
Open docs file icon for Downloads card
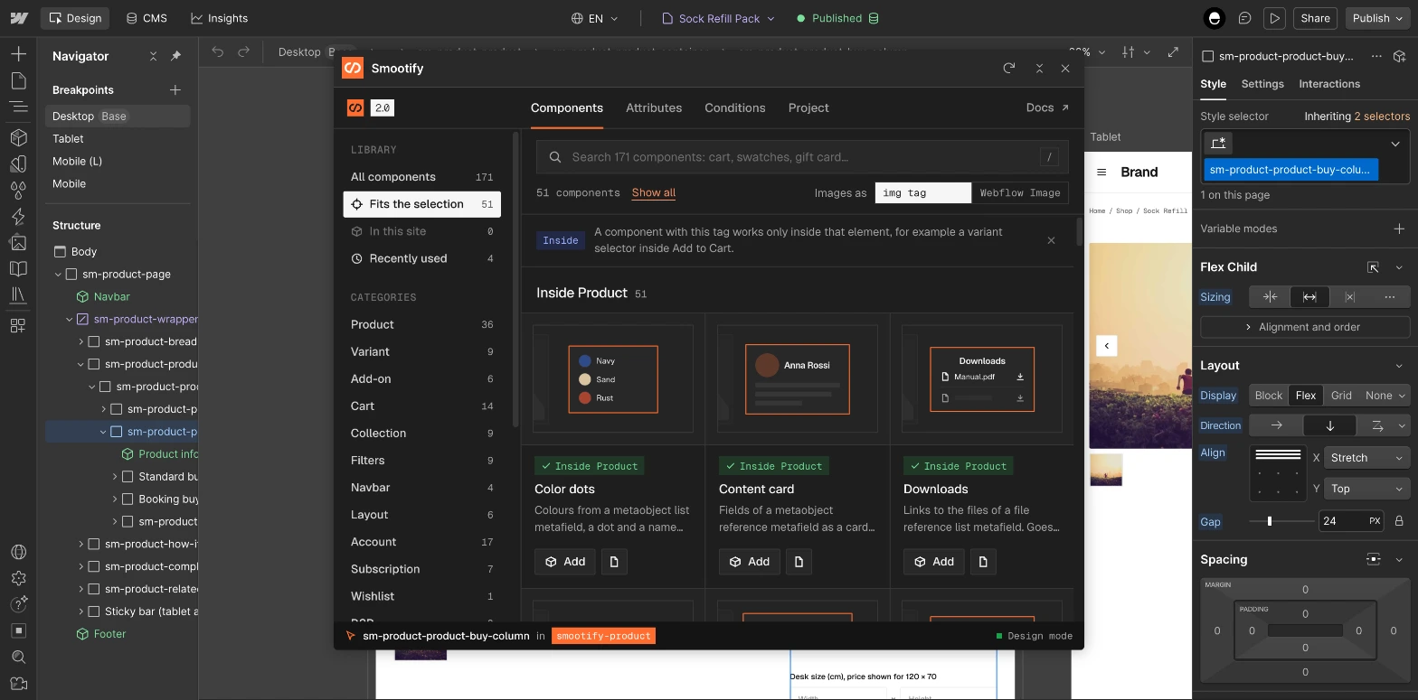[x=983, y=562]
